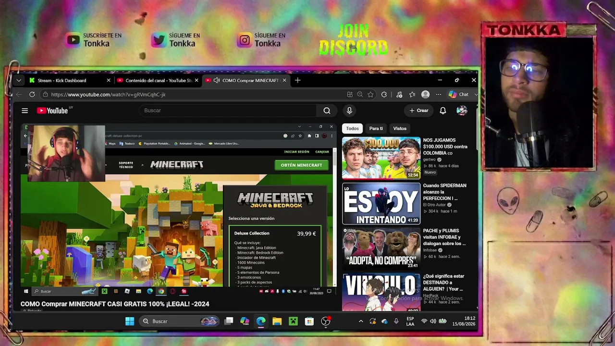615x346 pixels.
Task: Open the taskbar clock showing 18:12
Action: pos(464,321)
